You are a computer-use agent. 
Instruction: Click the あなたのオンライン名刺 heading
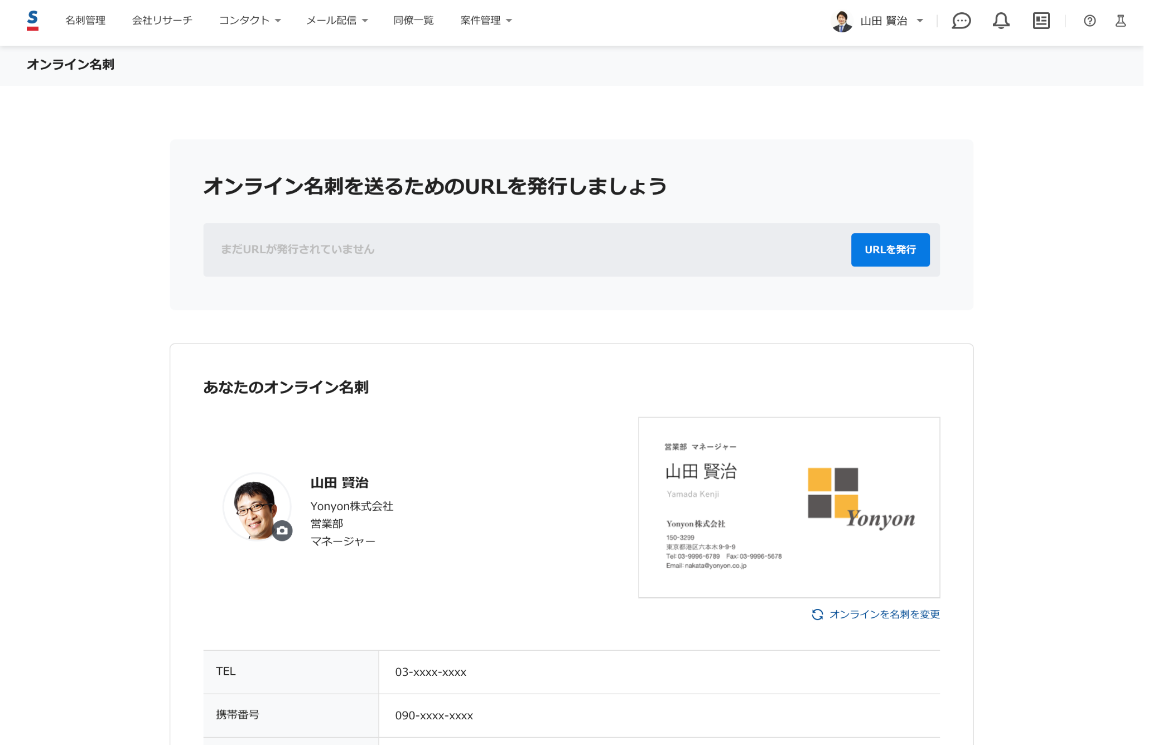click(x=286, y=388)
